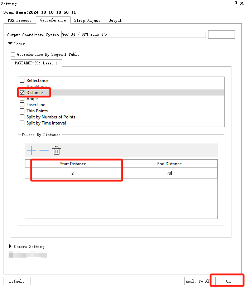Close the Setting panel with X
The image size is (245, 288).
[241, 3]
